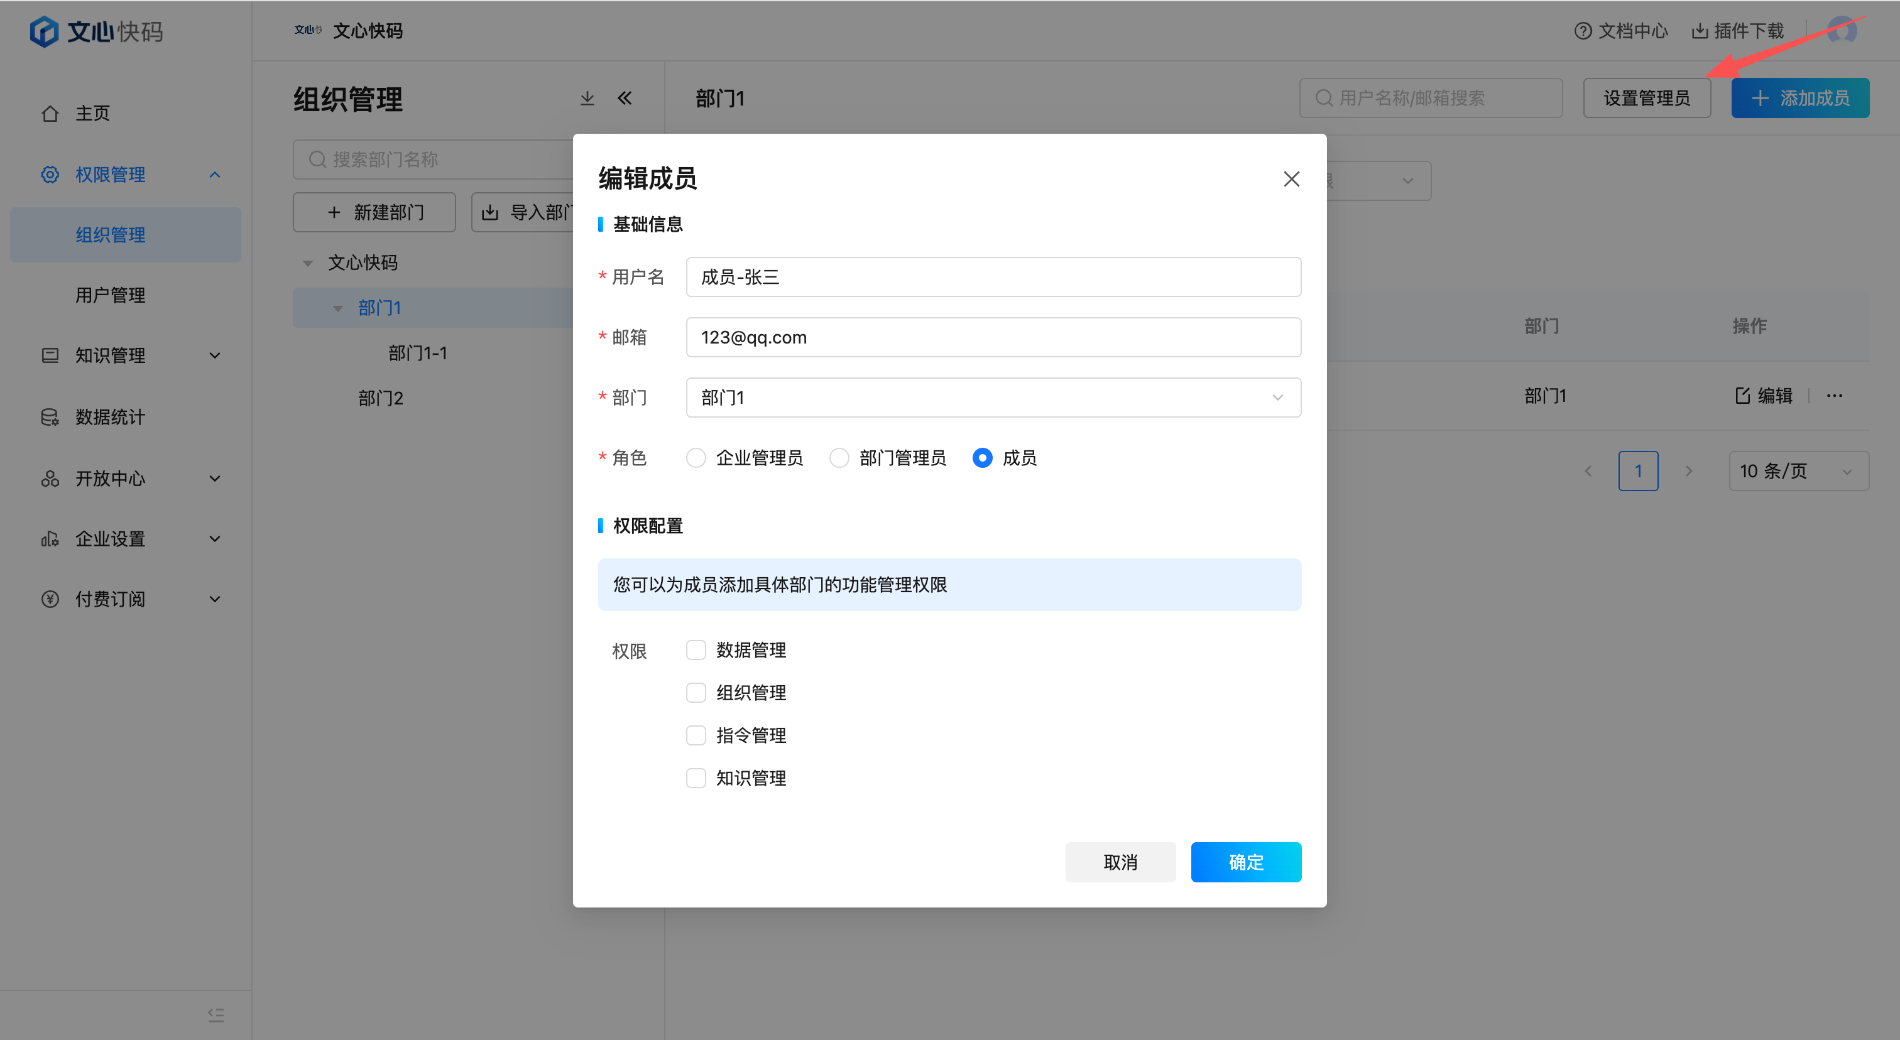Click the 插件下载 download icon

click(1700, 31)
